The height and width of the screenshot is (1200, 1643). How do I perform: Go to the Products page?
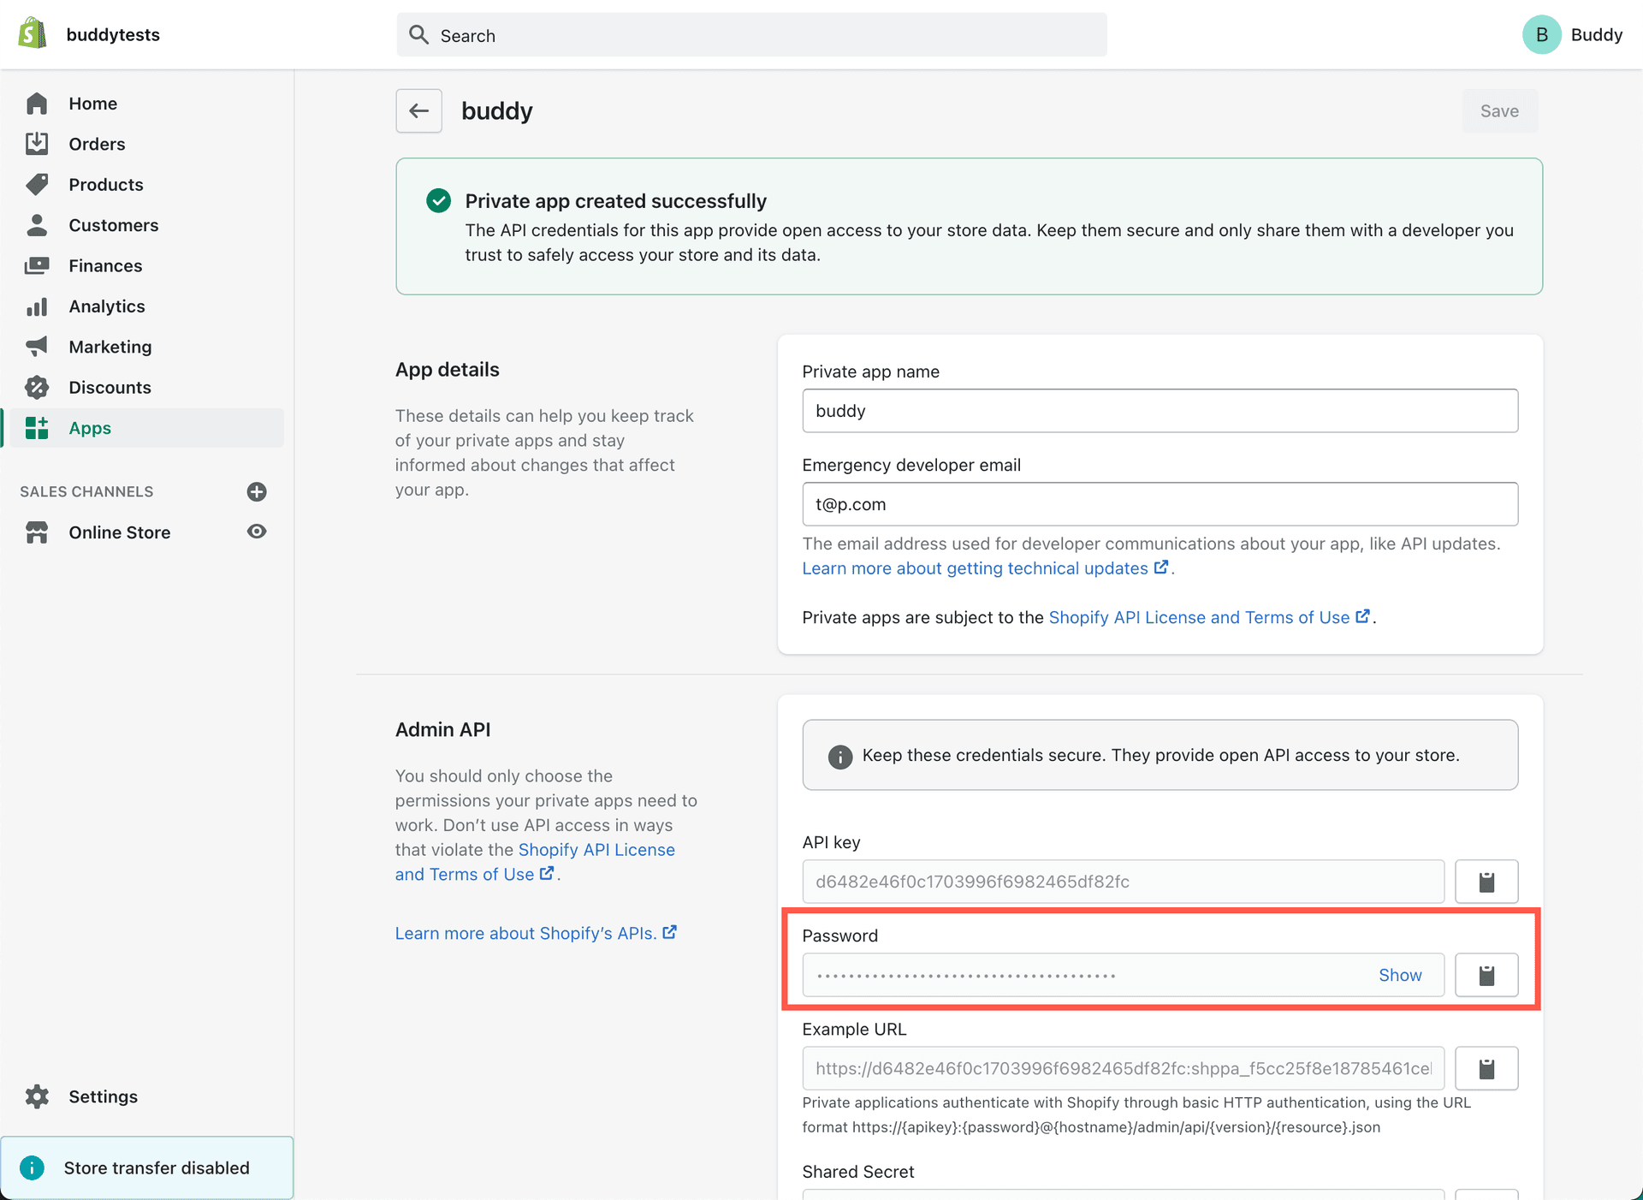click(x=106, y=185)
